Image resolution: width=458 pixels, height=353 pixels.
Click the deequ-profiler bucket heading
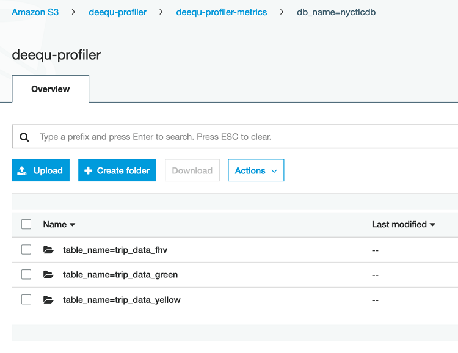[x=56, y=55]
